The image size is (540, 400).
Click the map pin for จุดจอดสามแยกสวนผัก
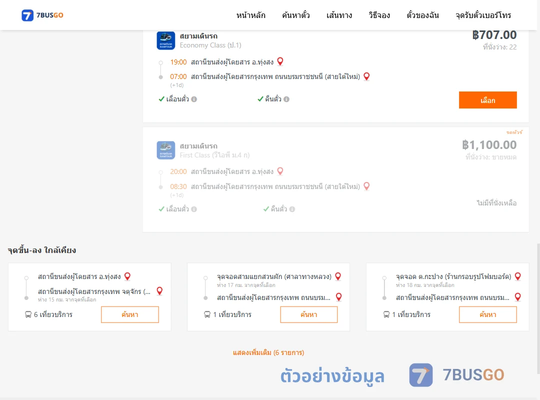338,276
